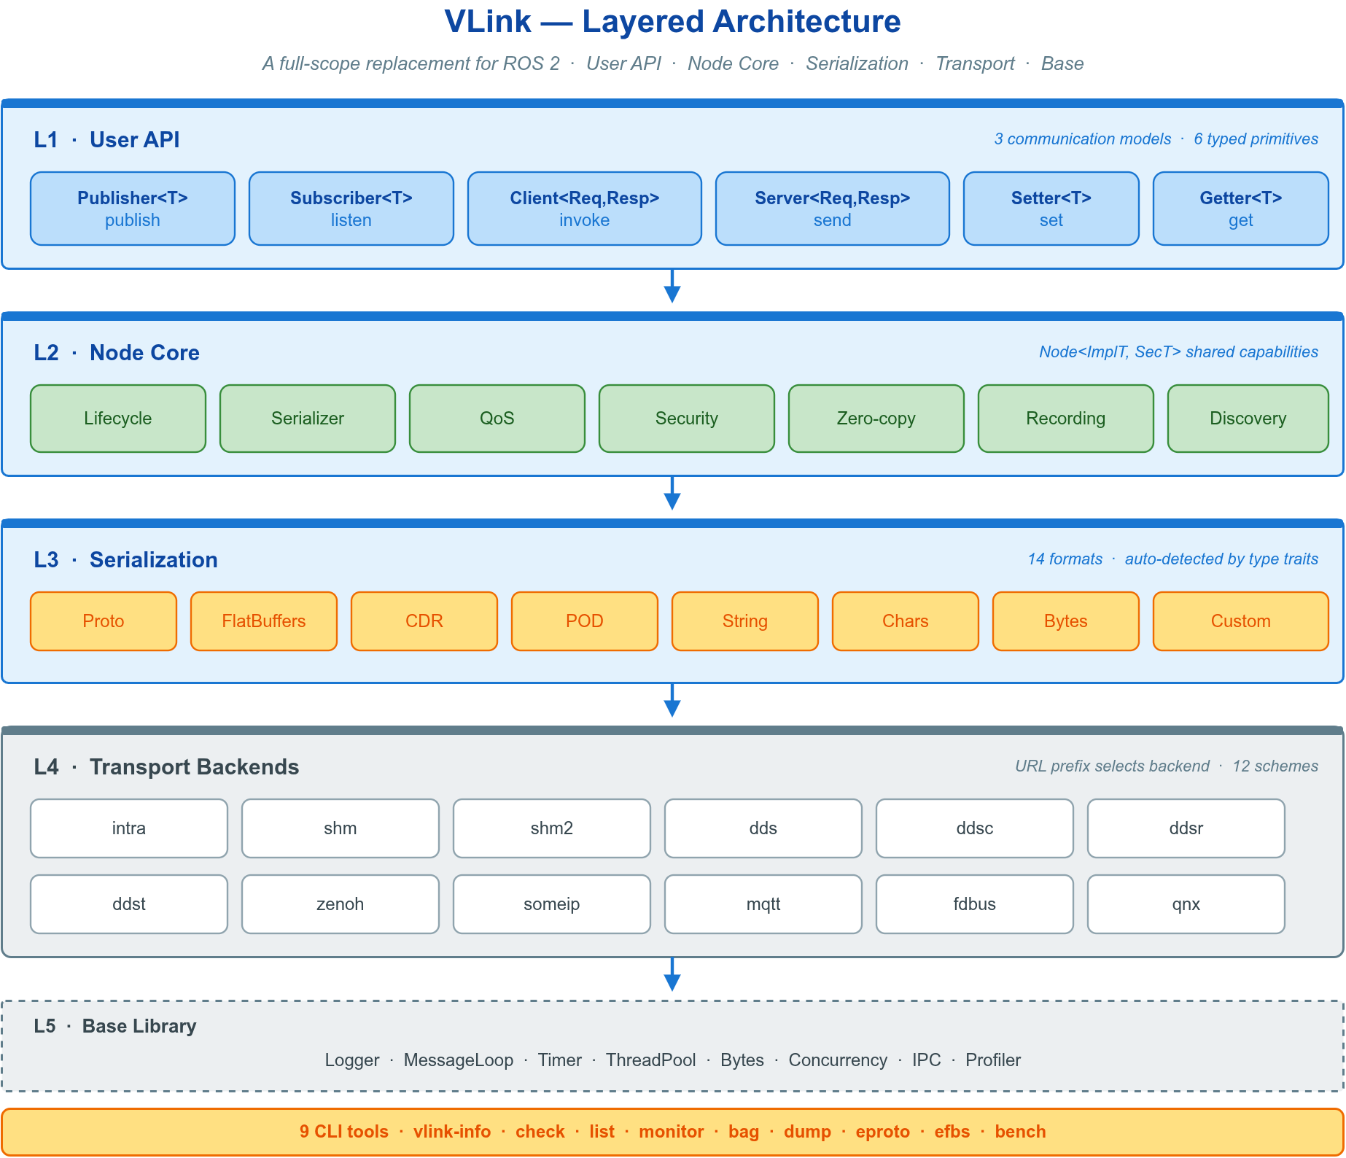Select "IPC" in the Base Library
The image size is (1346, 1158).
[927, 1060]
